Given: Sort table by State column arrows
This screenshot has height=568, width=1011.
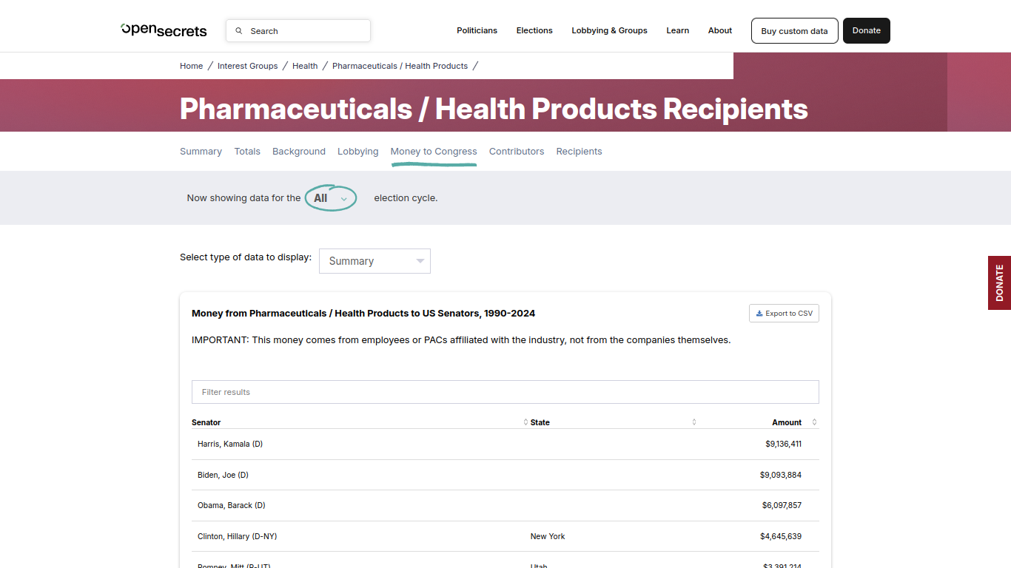Looking at the screenshot, I should click(694, 422).
